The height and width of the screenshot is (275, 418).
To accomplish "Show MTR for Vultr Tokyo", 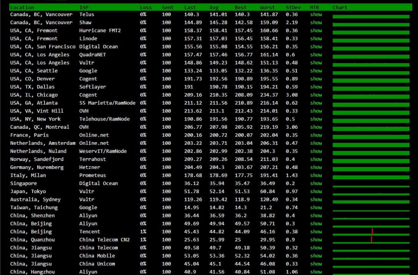I will tap(316, 191).
